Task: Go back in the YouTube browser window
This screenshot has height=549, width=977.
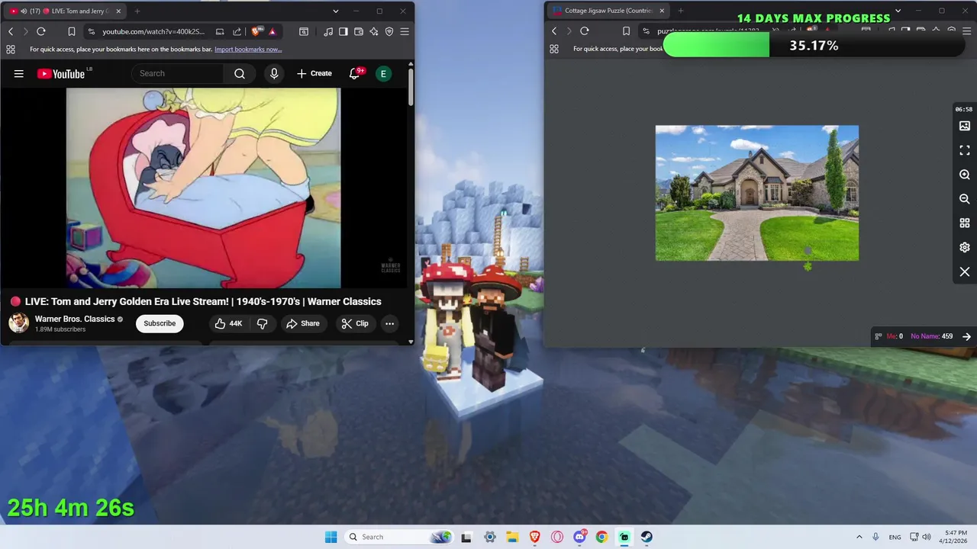Action: 11,31
